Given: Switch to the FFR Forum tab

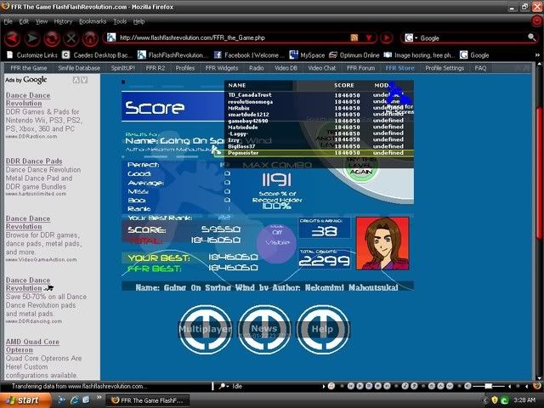Looking at the screenshot, I should point(360,67).
